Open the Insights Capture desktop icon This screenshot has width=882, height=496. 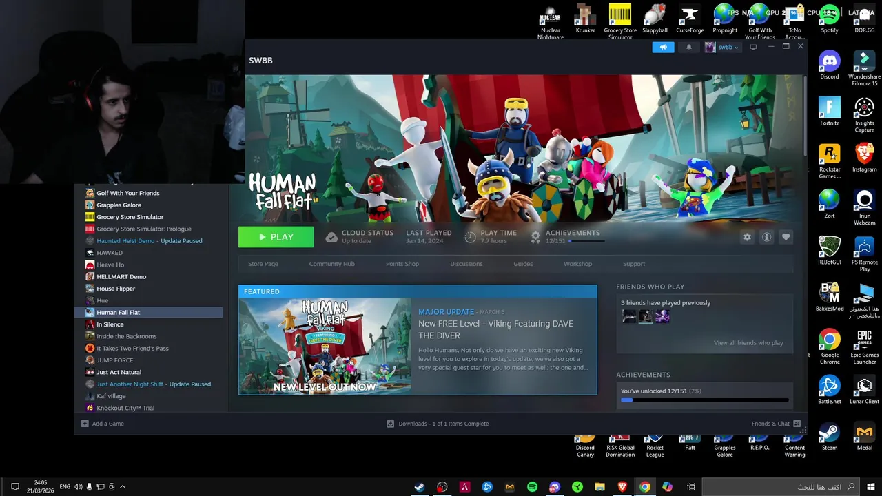pos(864,115)
